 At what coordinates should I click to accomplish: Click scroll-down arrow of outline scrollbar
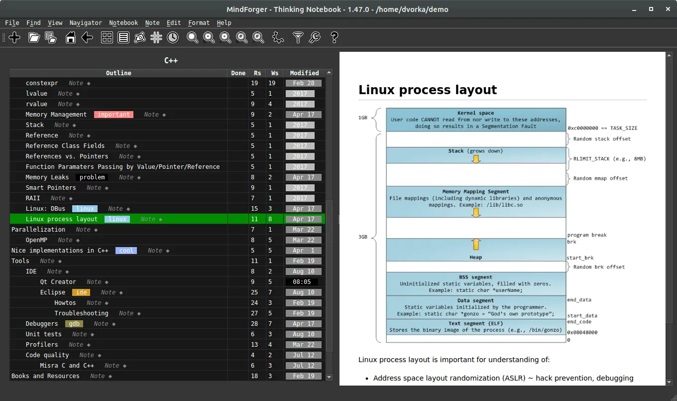[x=329, y=378]
